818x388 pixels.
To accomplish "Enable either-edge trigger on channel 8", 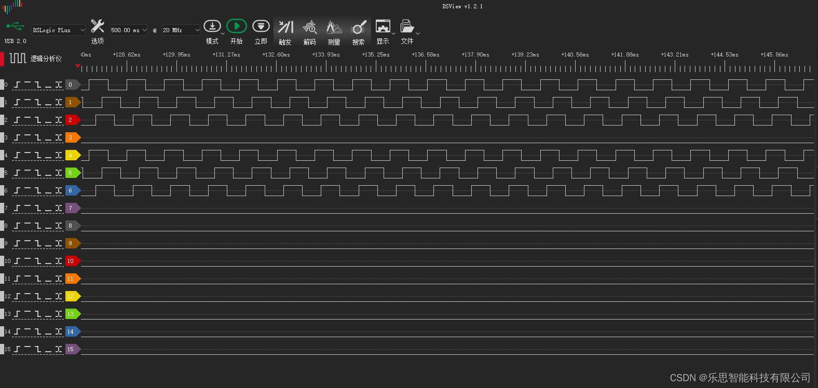I will tap(59, 226).
